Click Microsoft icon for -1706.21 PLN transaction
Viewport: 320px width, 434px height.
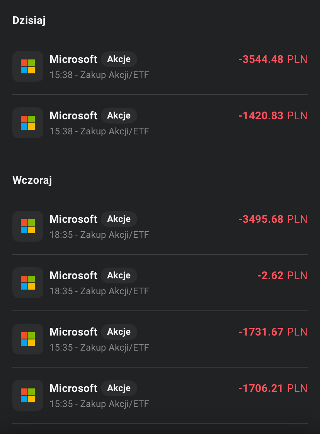pyautogui.click(x=28, y=395)
